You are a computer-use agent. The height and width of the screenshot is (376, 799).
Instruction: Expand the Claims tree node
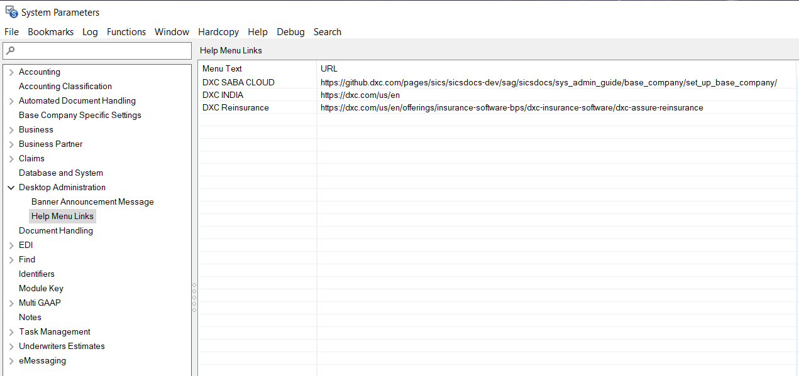(x=11, y=159)
